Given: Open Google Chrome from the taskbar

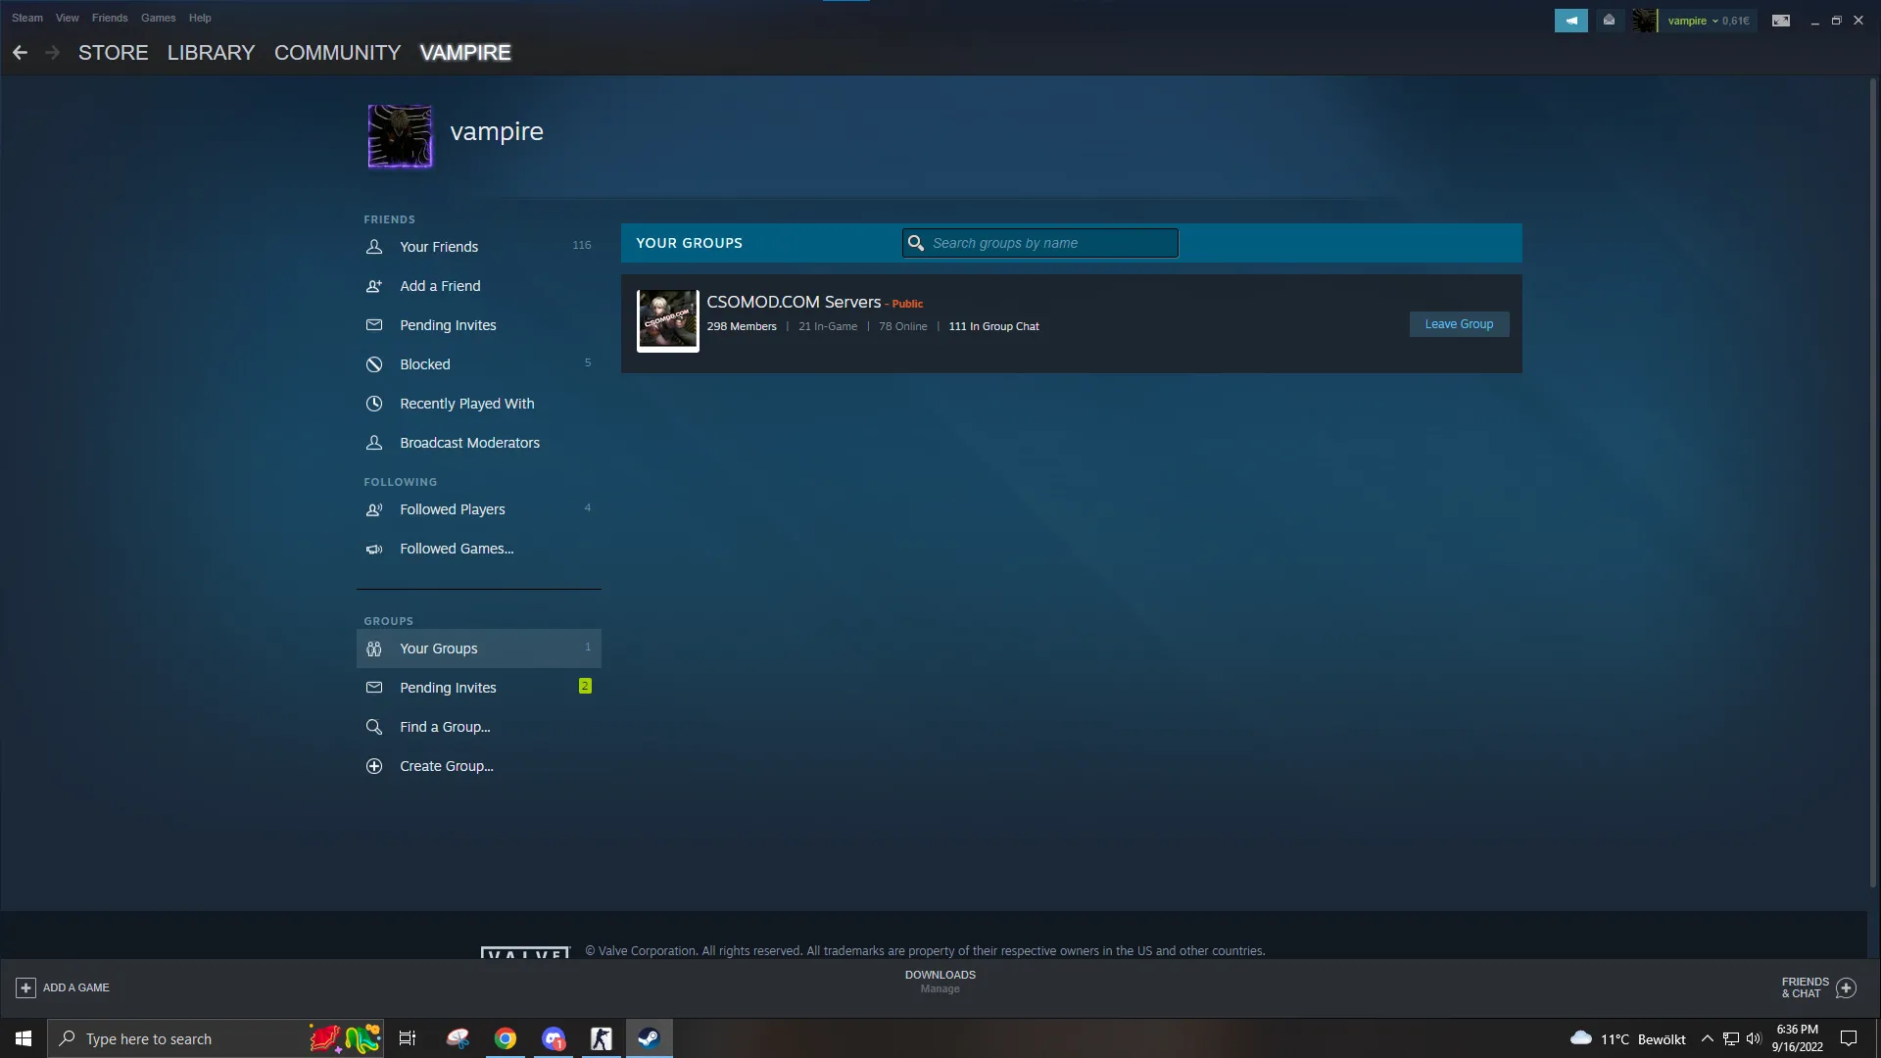Looking at the screenshot, I should [506, 1038].
